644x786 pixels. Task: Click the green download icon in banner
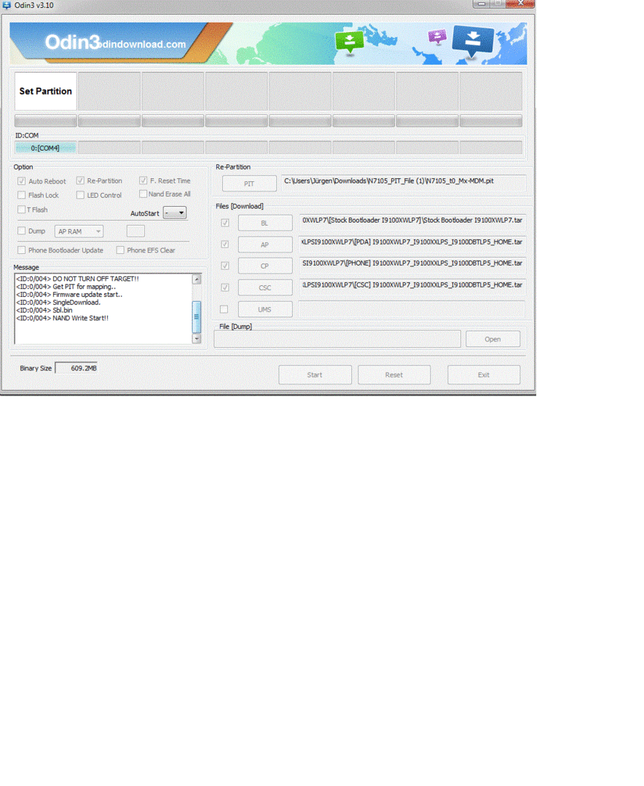coord(350,41)
